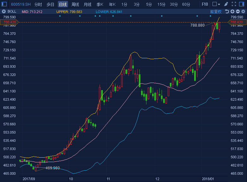
Task: Click the rightmost blue diamond event marker
Action: coord(210,16)
